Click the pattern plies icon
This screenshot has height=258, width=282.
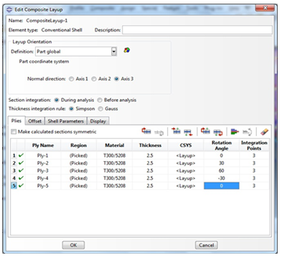click(x=235, y=132)
